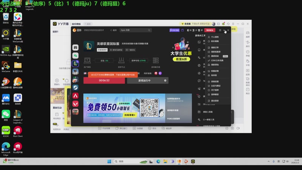Click the Windows taskbar 搜索 search box
302x170 pixels.
pos(131,162)
